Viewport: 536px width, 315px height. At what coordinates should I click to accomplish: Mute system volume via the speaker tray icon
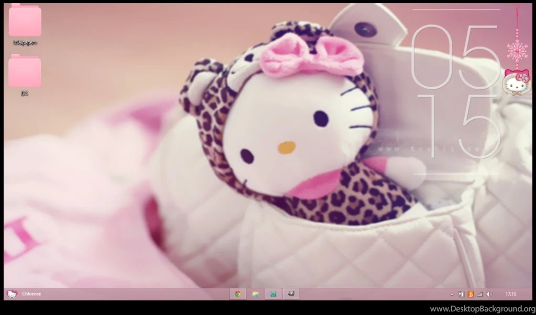(x=489, y=294)
